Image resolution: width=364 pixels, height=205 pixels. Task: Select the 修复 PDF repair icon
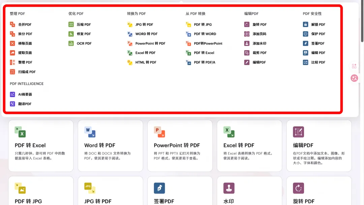[x=71, y=34]
